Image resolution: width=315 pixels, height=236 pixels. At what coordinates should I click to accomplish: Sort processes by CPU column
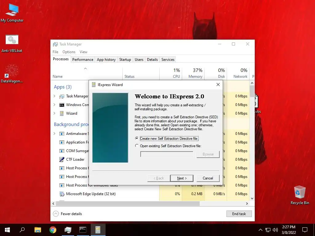point(171,73)
